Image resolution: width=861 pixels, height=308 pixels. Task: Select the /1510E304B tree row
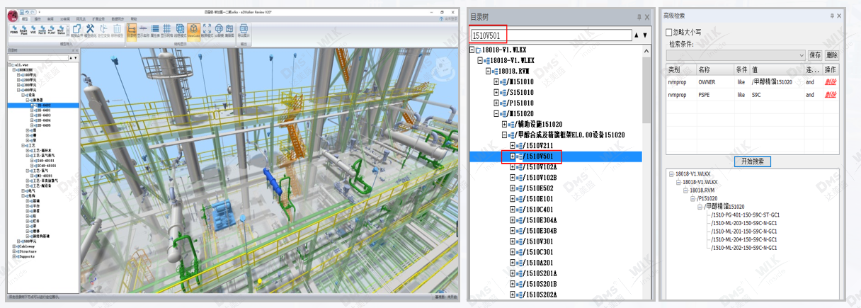click(x=540, y=231)
